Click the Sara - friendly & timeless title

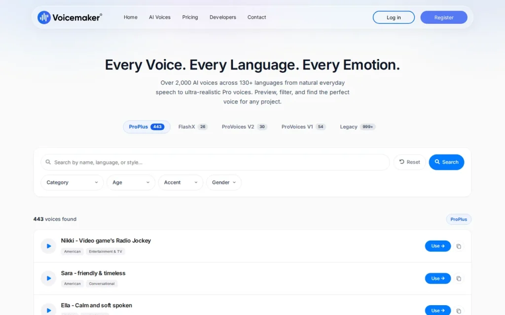coord(93,273)
